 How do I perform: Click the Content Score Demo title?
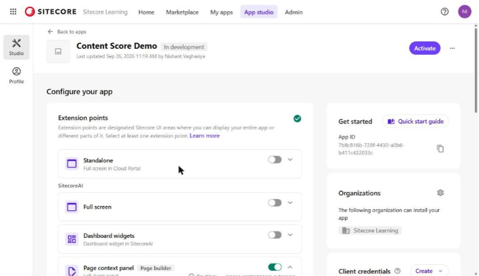pos(117,46)
